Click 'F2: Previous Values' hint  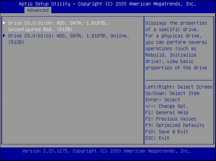pos(171,119)
